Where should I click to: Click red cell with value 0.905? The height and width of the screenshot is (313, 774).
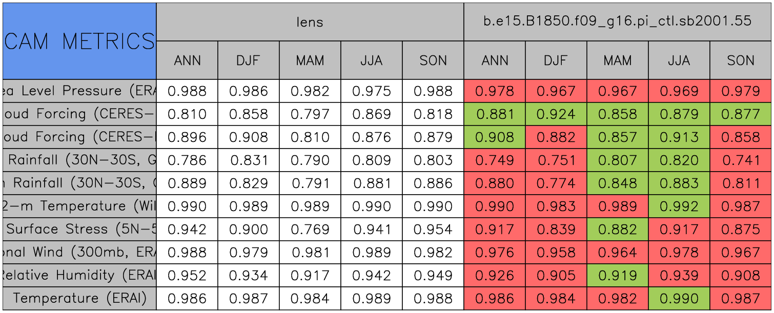click(x=556, y=276)
